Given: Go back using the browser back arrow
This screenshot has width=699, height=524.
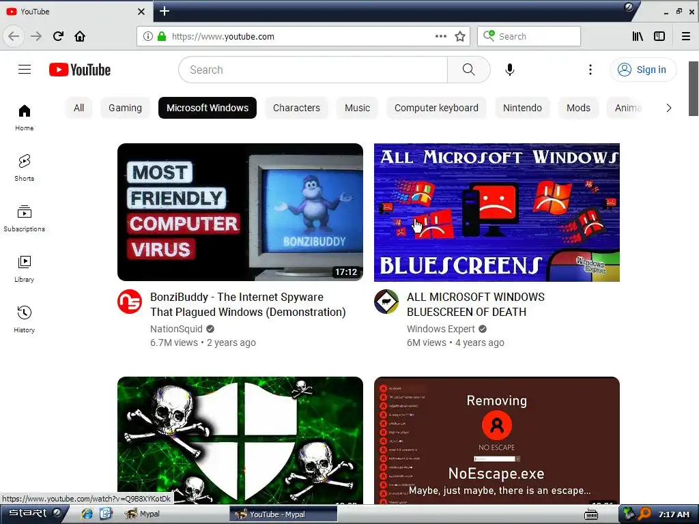Looking at the screenshot, I should [14, 36].
